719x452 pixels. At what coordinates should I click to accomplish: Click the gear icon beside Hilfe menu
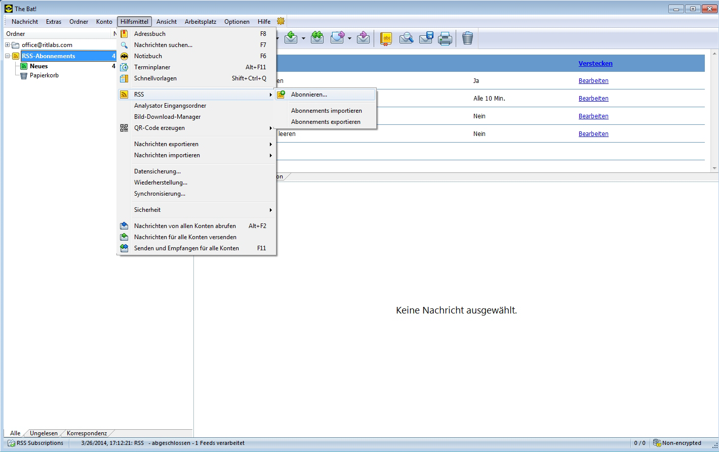point(281,21)
